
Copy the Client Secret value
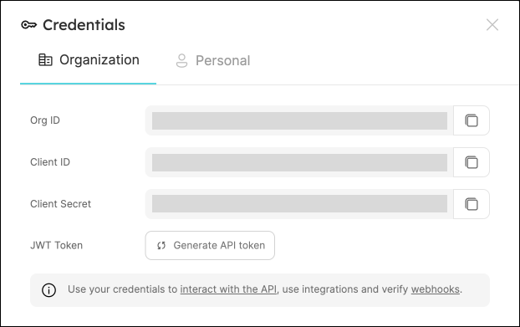tap(472, 204)
